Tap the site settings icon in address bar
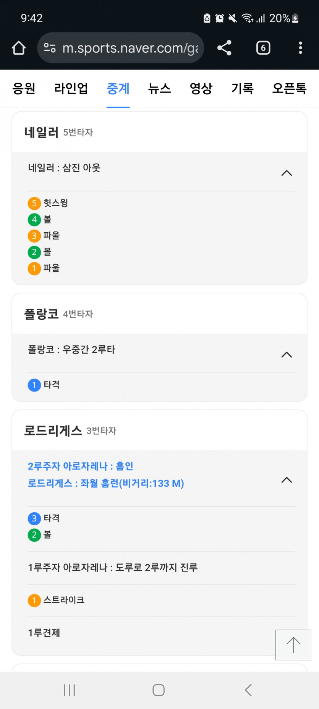Image resolution: width=319 pixels, height=709 pixels. point(50,48)
